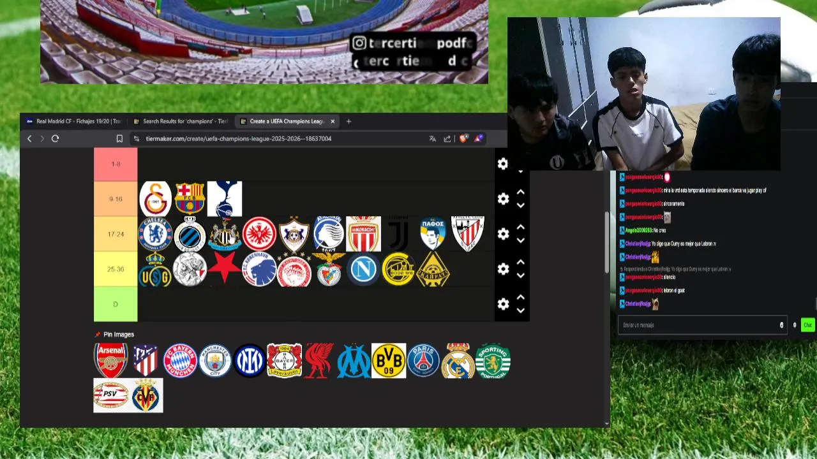Select the Newcastle United crest
817x459 pixels.
225,234
